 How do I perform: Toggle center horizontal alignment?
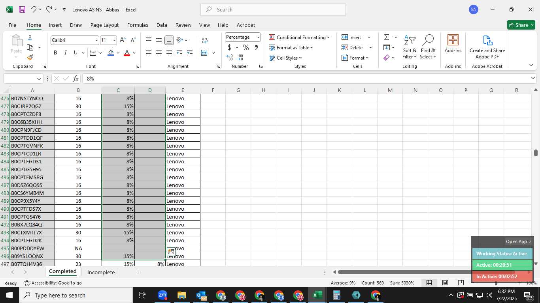pyautogui.click(x=159, y=53)
